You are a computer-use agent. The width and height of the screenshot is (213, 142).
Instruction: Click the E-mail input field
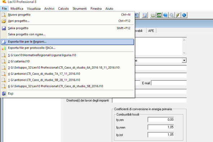click(x=169, y=83)
